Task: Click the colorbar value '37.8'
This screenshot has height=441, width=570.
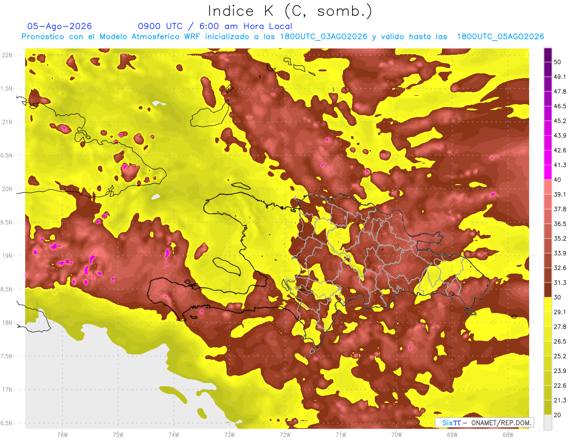Action: point(560,209)
